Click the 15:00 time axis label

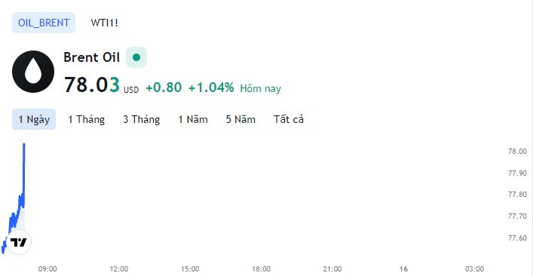(190, 269)
